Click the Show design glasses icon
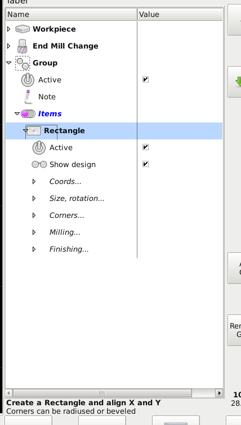This screenshot has height=425, width=241. 39,164
